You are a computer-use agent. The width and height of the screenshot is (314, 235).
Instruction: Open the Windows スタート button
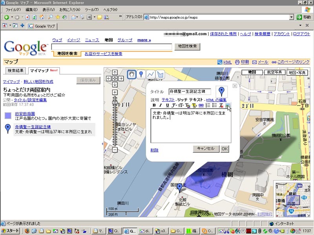click(x=10, y=231)
